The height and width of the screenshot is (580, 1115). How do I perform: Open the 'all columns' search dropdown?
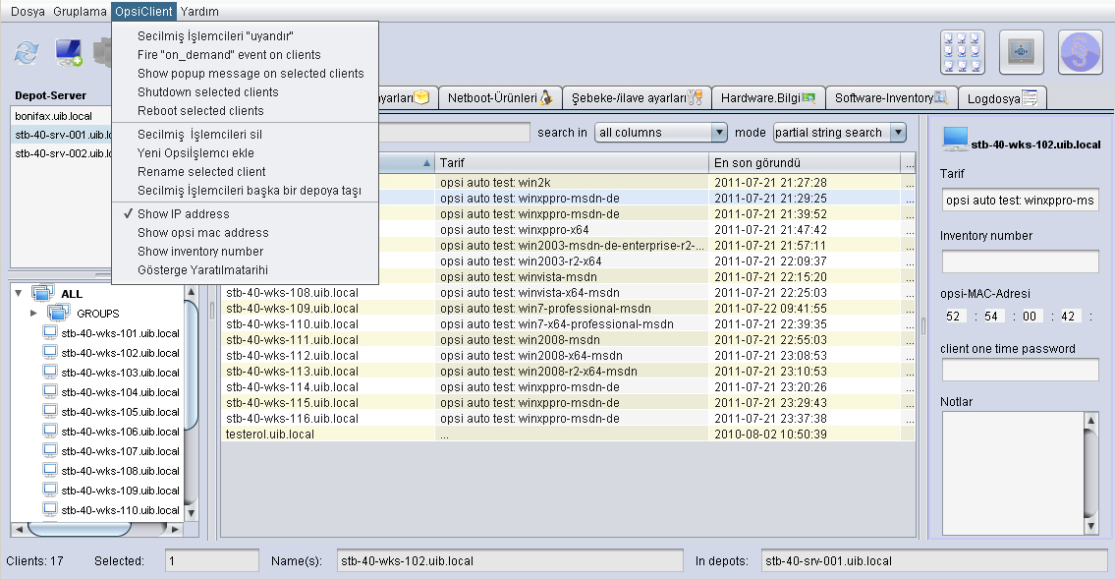click(661, 133)
